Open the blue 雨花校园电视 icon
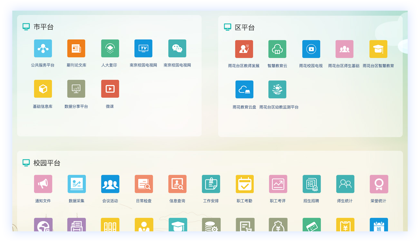The width and height of the screenshot is (420, 242). pos(311,49)
